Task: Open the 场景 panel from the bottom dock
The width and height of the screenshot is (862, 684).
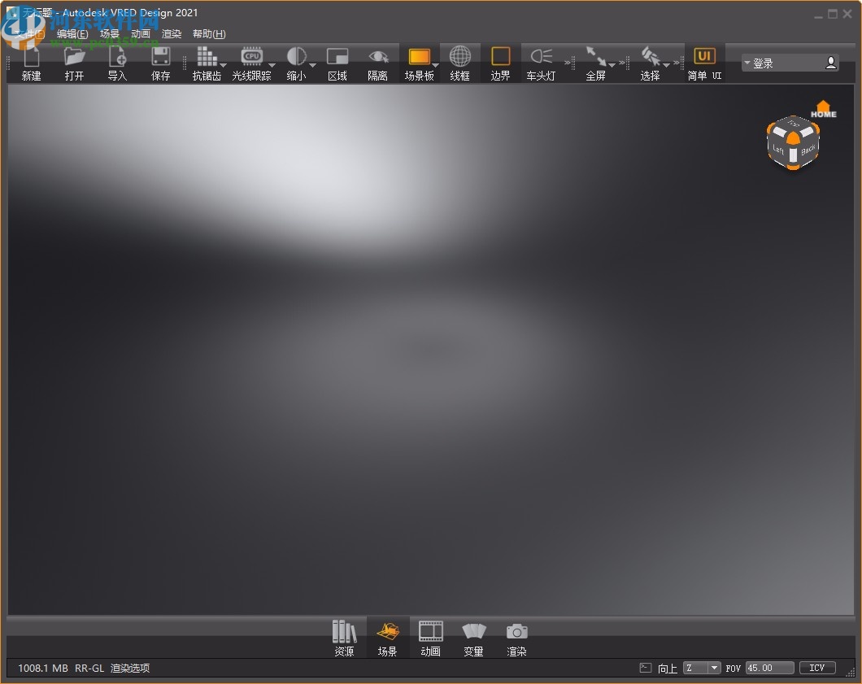Action: [x=387, y=638]
